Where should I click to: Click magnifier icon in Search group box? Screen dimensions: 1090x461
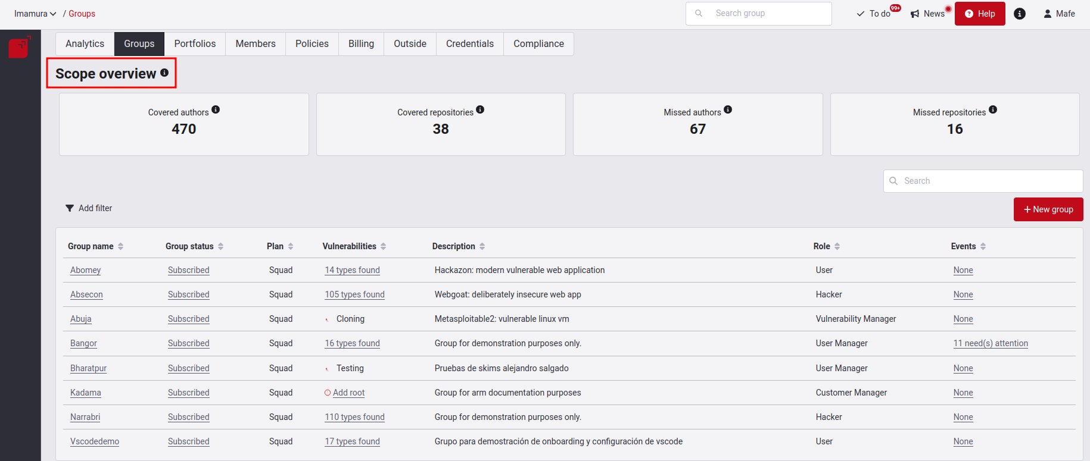click(x=699, y=13)
